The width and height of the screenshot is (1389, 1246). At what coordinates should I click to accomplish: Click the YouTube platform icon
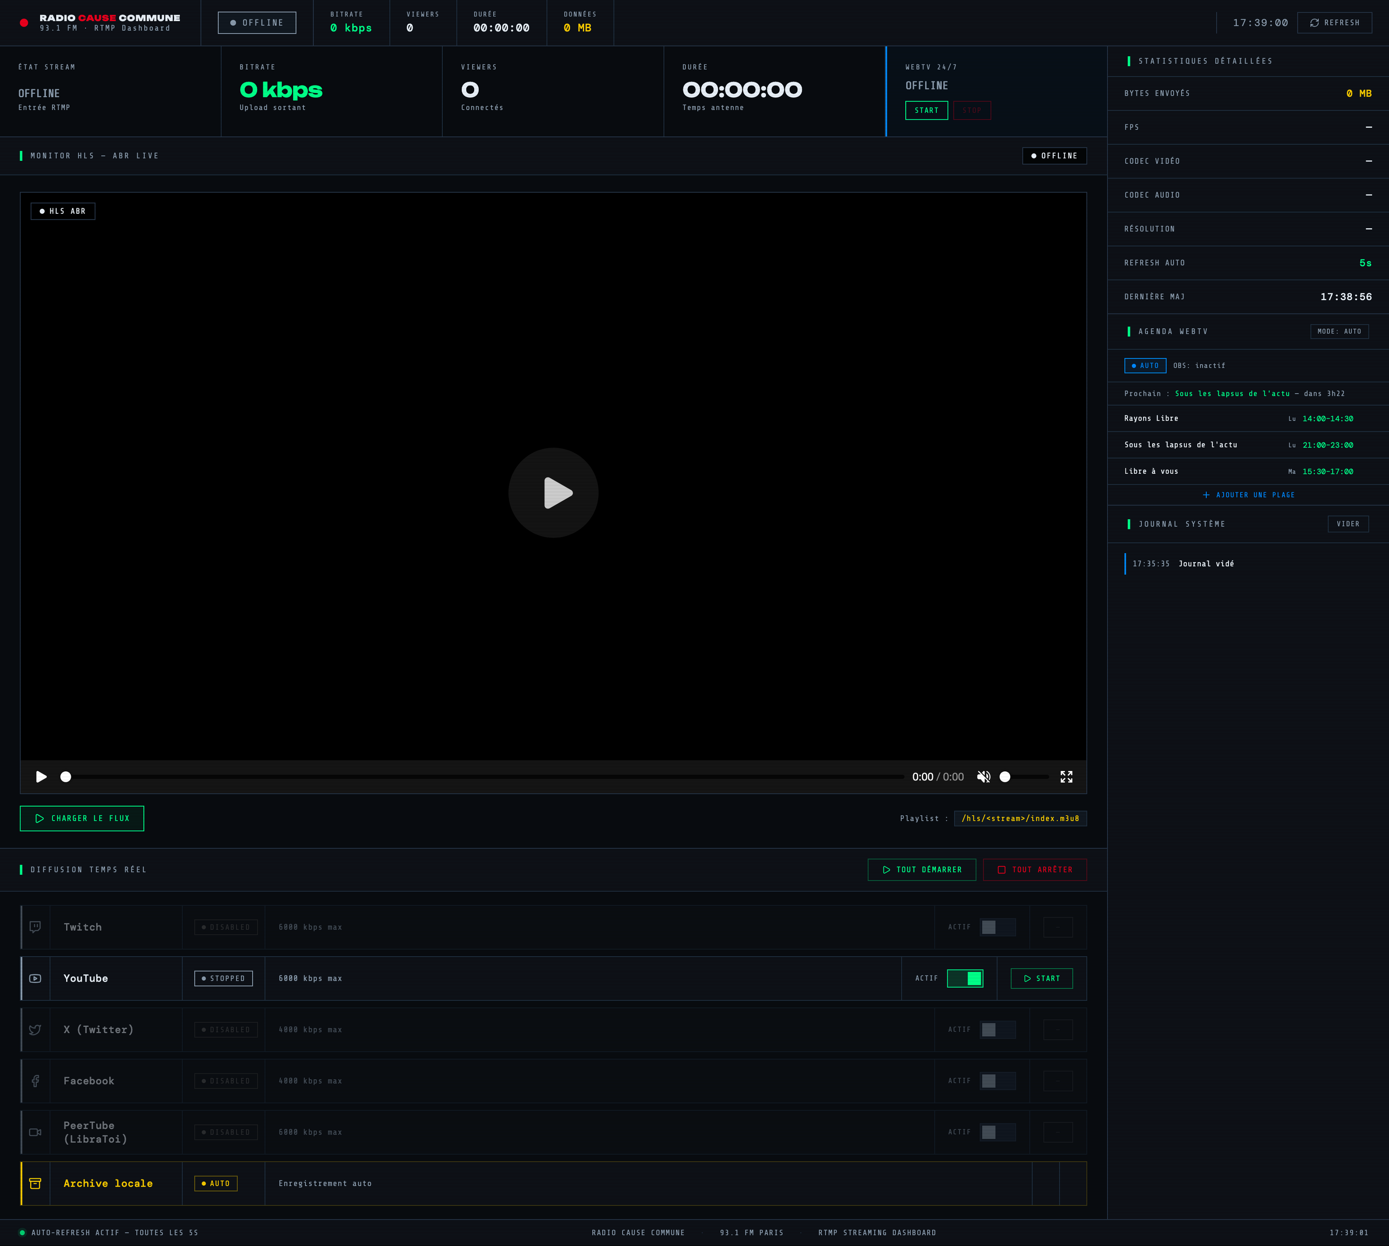[x=35, y=978]
